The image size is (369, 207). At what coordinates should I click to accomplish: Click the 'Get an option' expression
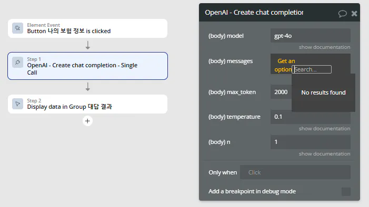[x=285, y=65]
